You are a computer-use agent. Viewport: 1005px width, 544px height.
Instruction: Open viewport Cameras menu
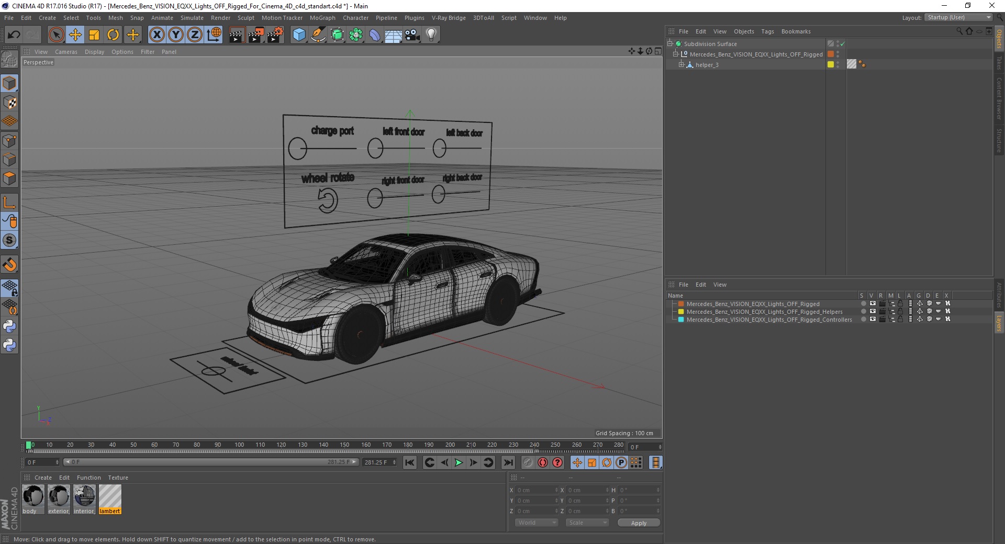(66, 52)
